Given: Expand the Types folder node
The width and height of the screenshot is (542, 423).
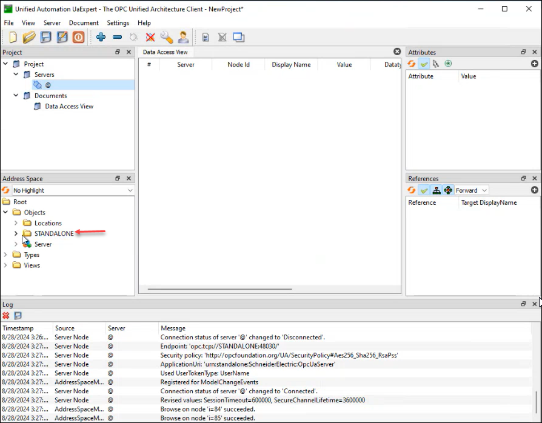Looking at the screenshot, I should click(x=5, y=255).
